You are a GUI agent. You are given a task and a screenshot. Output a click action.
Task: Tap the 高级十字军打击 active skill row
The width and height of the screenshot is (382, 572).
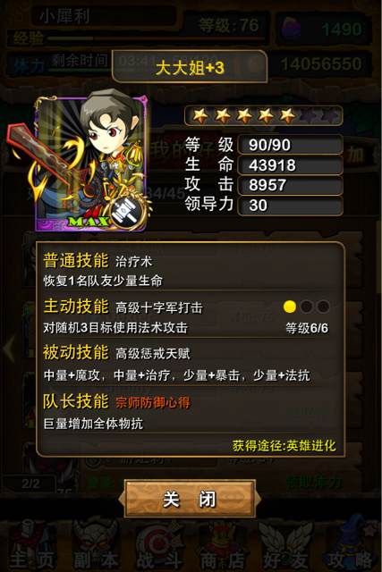pyautogui.click(x=186, y=316)
